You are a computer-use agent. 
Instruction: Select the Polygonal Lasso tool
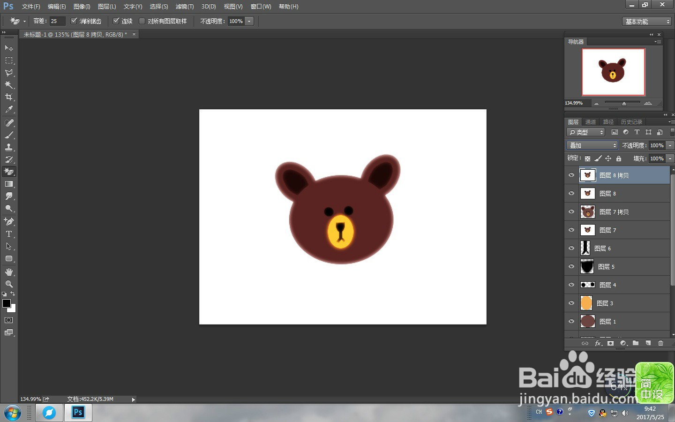click(x=9, y=72)
